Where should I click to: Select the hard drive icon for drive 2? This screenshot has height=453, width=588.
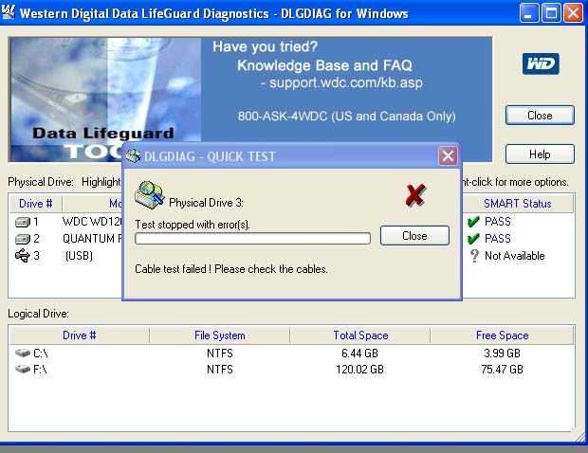(23, 239)
